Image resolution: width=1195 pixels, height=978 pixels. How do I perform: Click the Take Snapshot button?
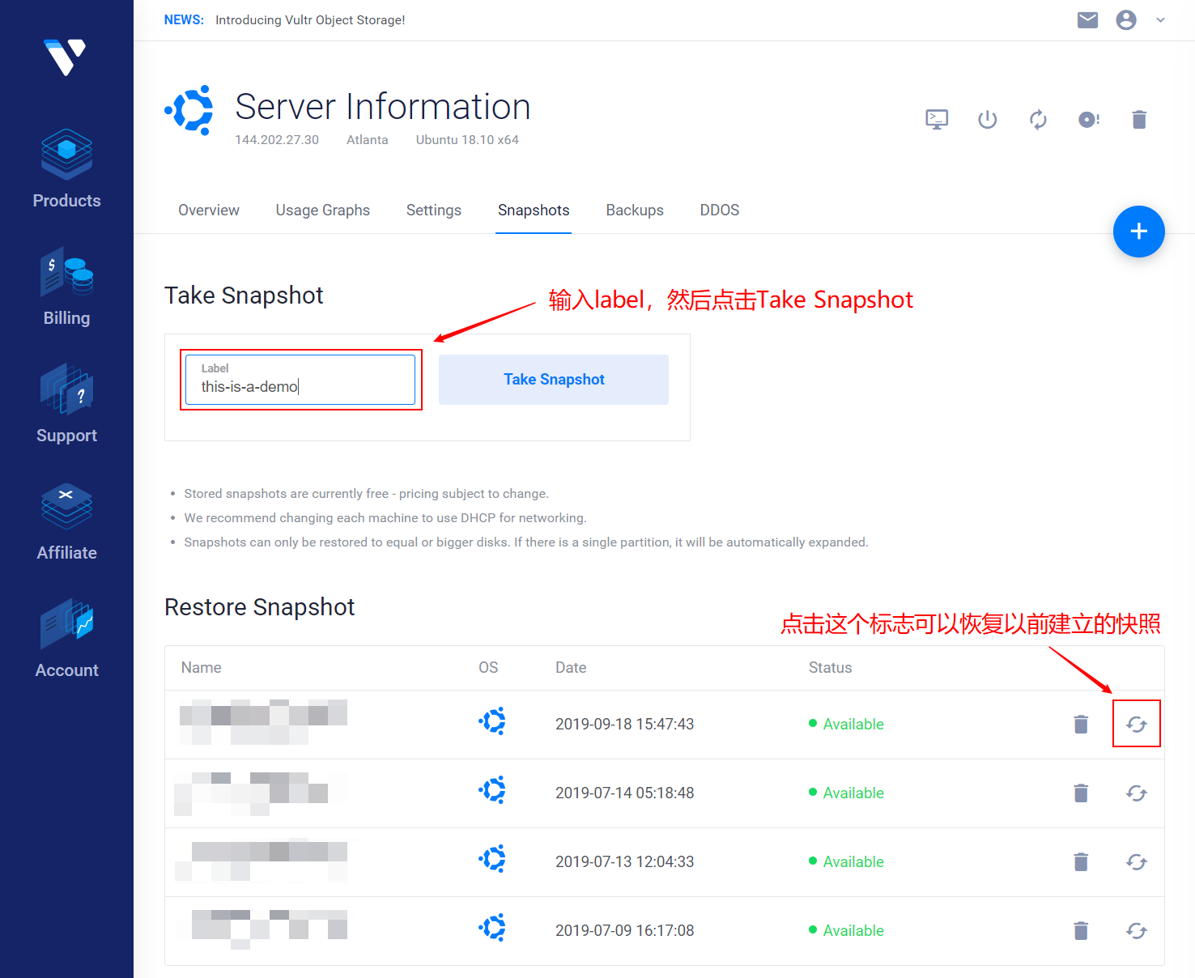click(554, 380)
